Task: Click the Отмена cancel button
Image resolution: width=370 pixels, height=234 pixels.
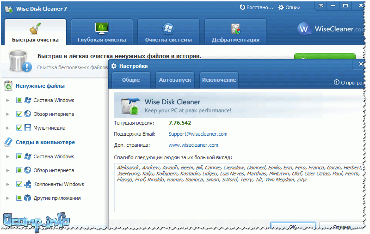Action: [342, 227]
